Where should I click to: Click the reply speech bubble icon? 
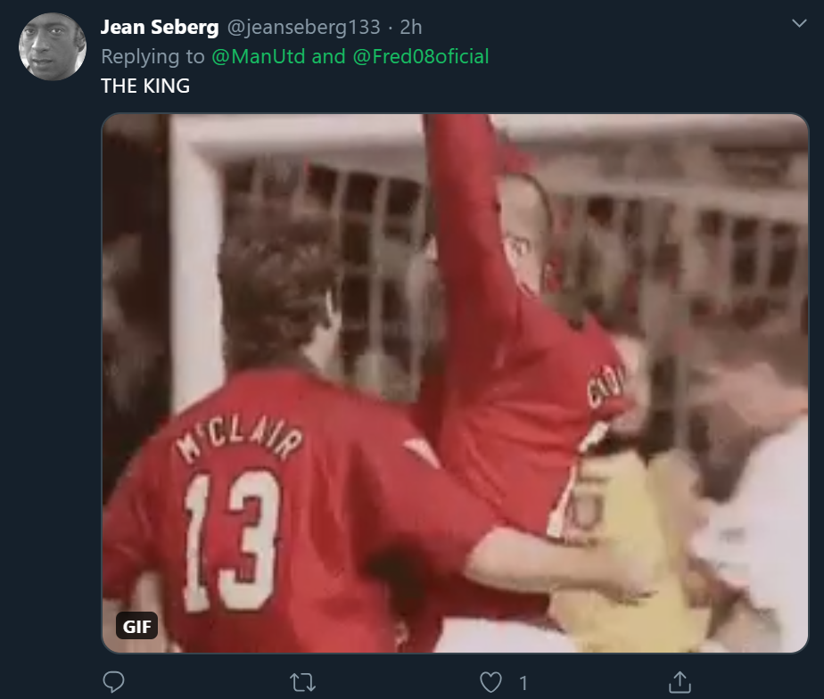click(x=113, y=682)
